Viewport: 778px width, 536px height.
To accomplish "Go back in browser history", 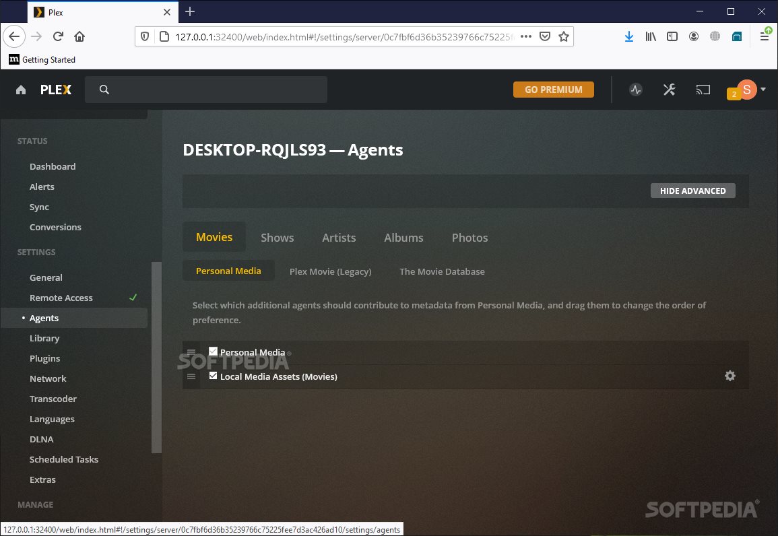I will tap(14, 36).
